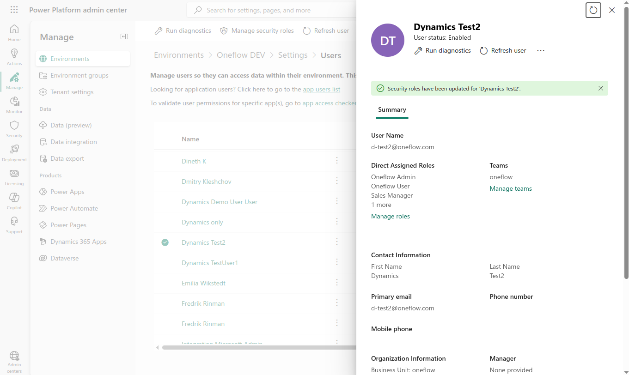Open Dynamics 365 Apps menu item
The image size is (629, 375).
pyautogui.click(x=83, y=242)
